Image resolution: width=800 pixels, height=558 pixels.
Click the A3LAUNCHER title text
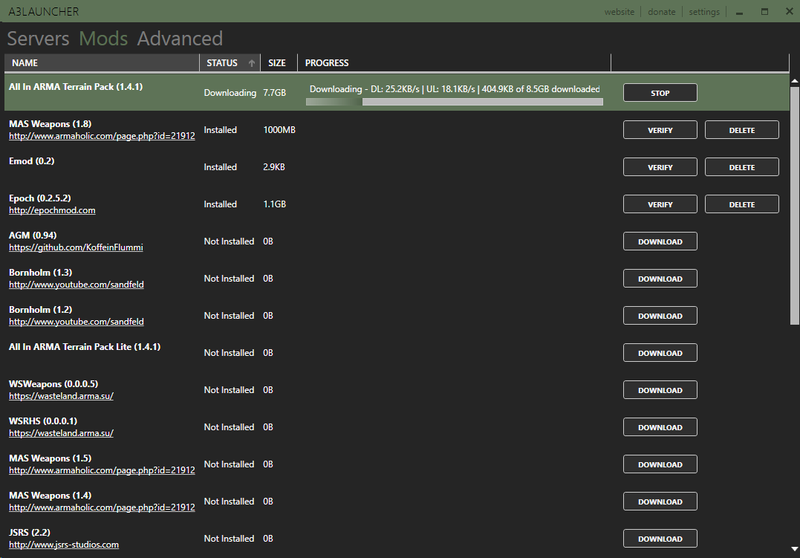point(44,12)
